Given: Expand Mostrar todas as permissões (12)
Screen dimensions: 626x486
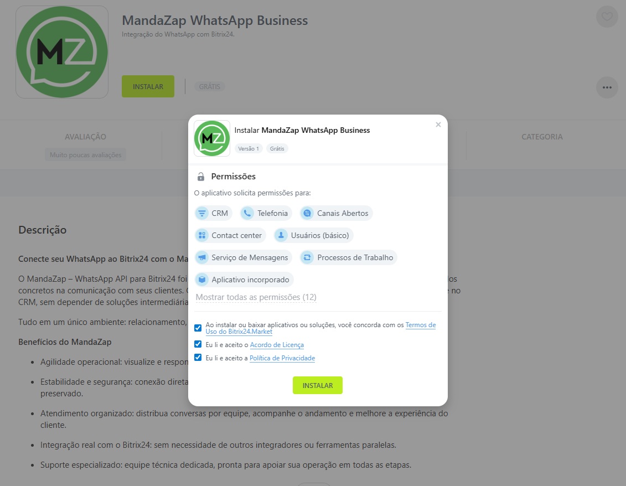Looking at the screenshot, I should (256, 297).
